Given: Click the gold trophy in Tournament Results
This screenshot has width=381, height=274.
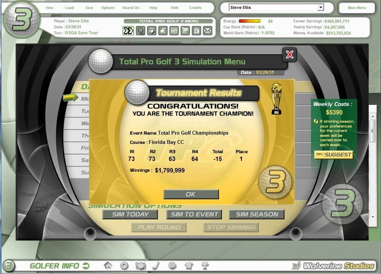Looking at the screenshot, I should [x=277, y=99].
